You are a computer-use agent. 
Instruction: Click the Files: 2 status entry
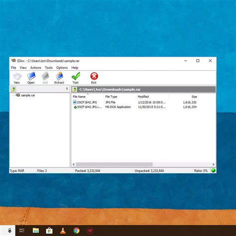(42, 171)
